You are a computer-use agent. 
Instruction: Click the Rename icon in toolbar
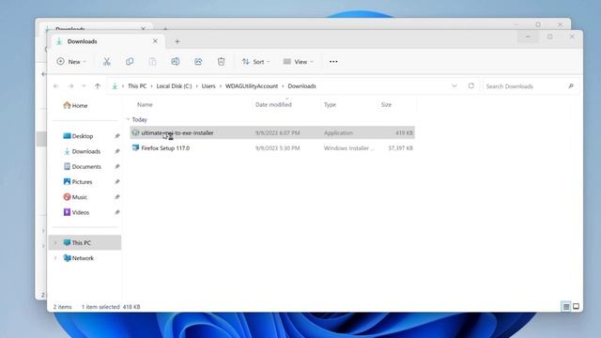176,61
